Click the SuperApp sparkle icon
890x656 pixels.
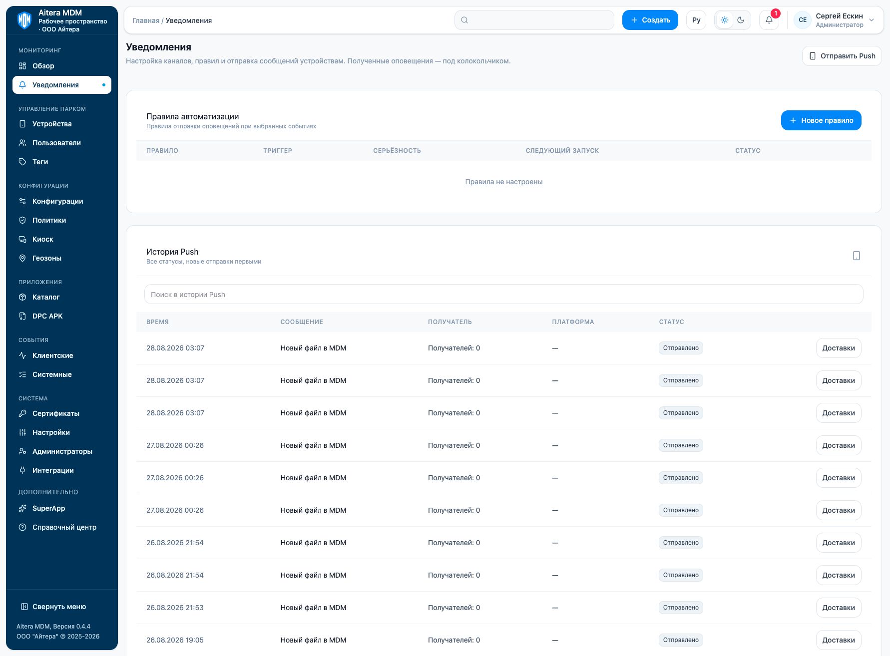coord(22,508)
